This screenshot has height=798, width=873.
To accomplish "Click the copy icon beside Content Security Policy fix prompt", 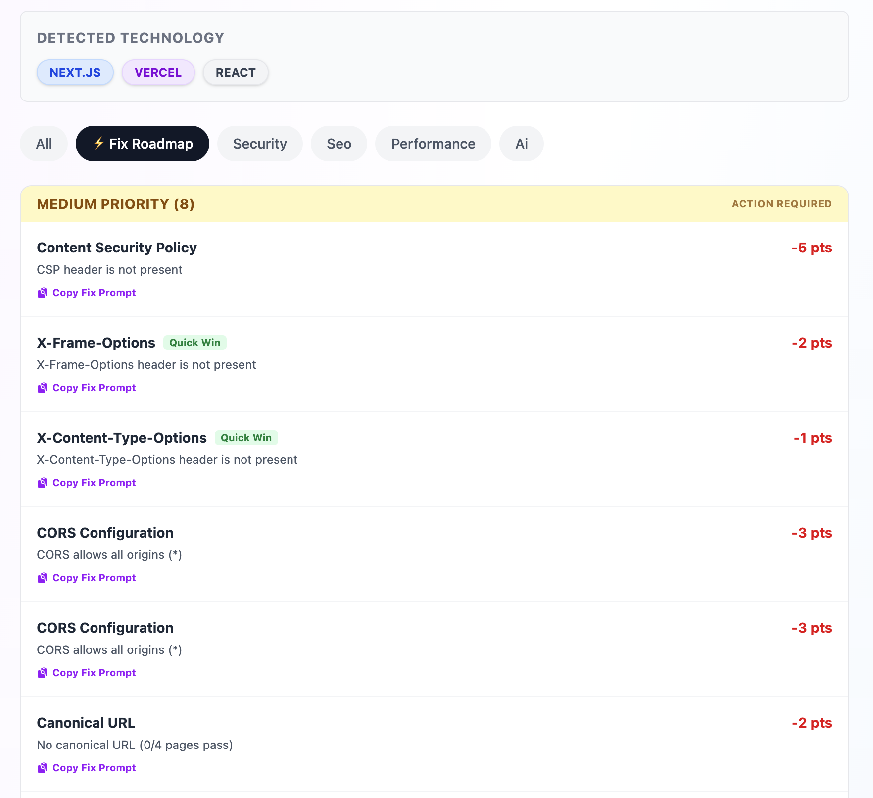I will point(43,293).
